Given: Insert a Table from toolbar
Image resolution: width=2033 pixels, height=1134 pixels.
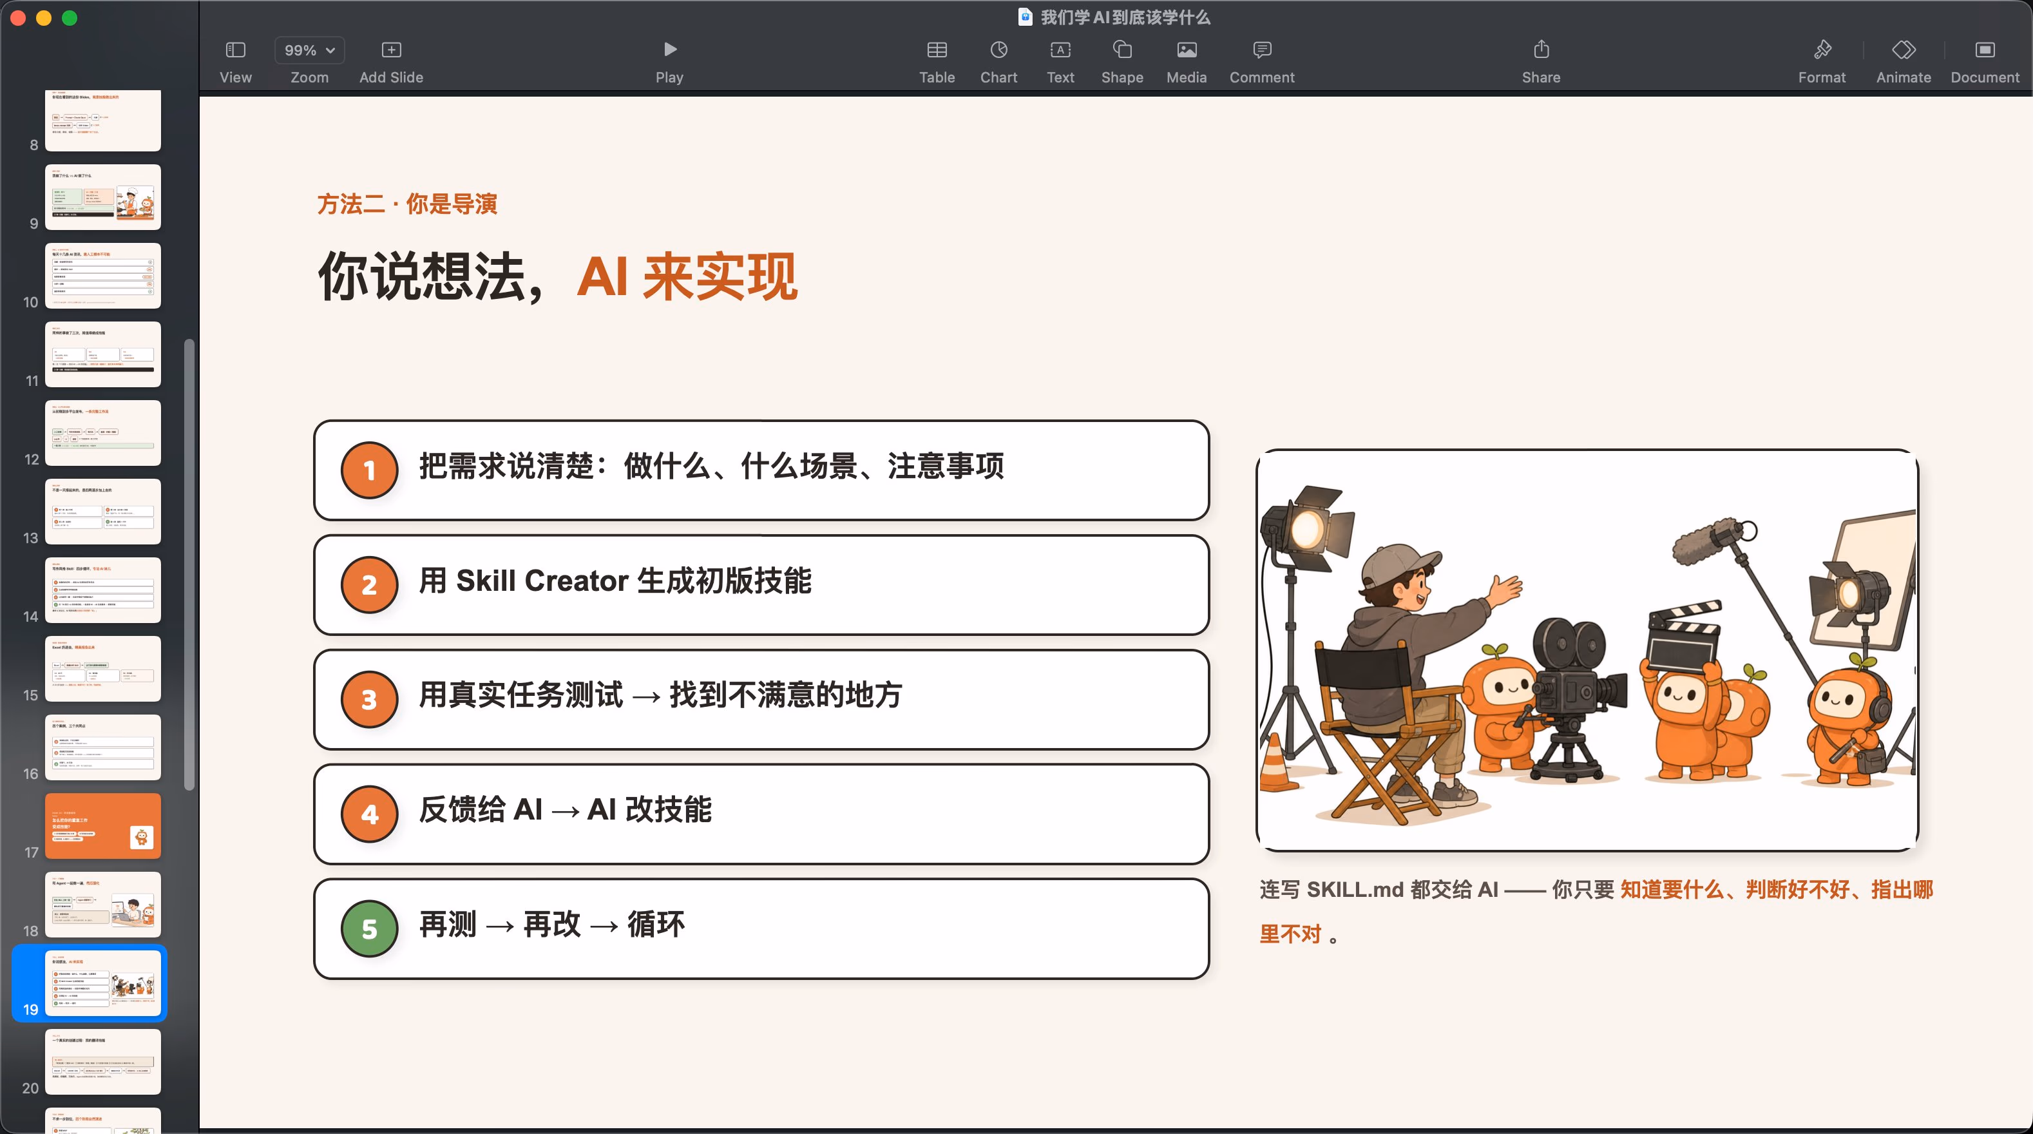Looking at the screenshot, I should tap(937, 62).
